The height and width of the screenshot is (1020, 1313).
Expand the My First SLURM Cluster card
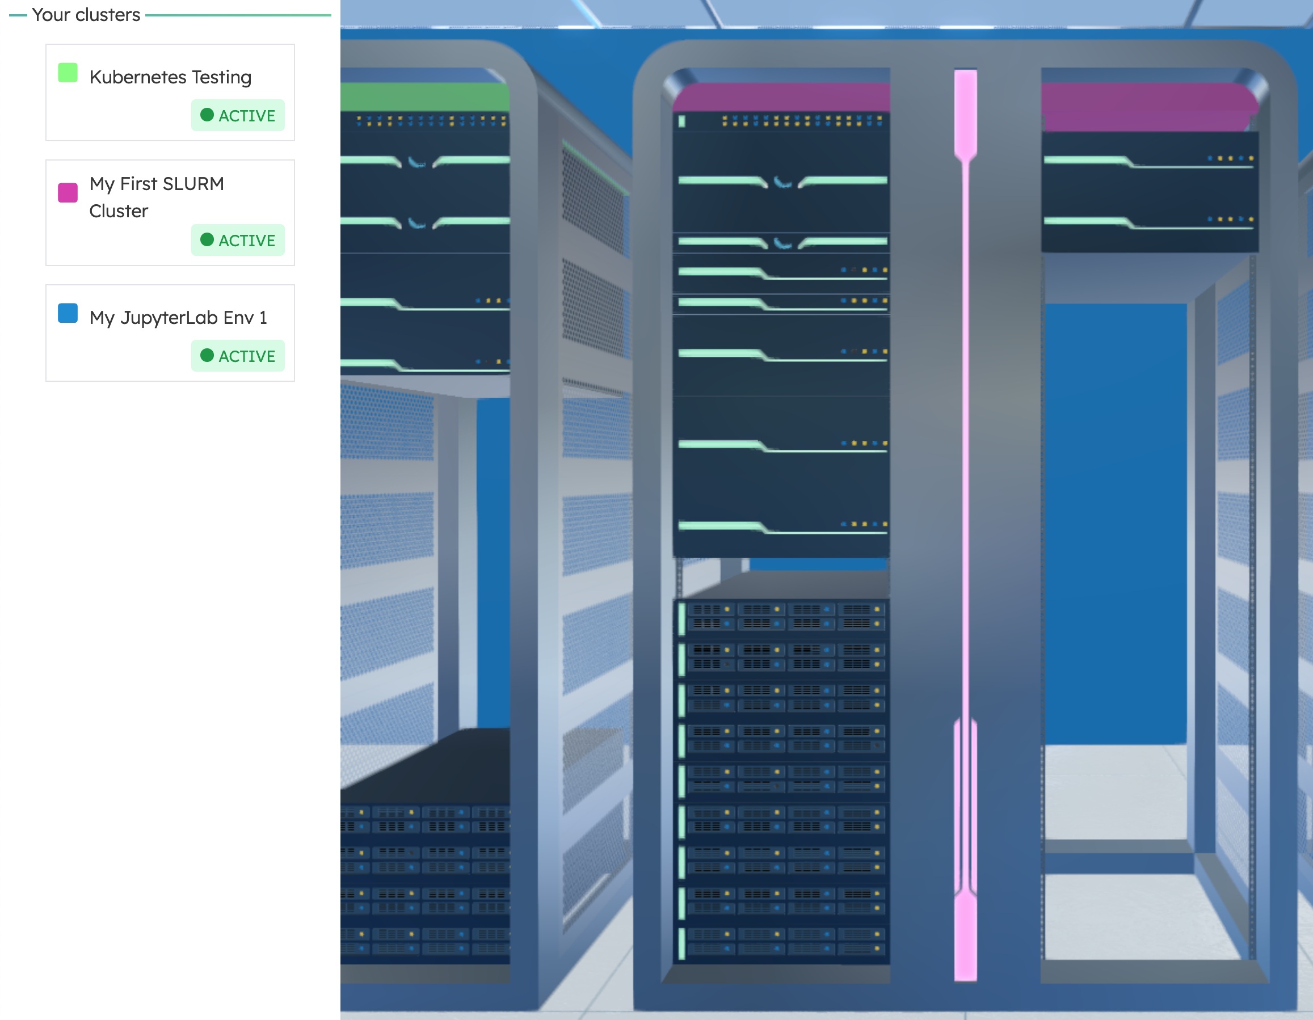click(170, 212)
